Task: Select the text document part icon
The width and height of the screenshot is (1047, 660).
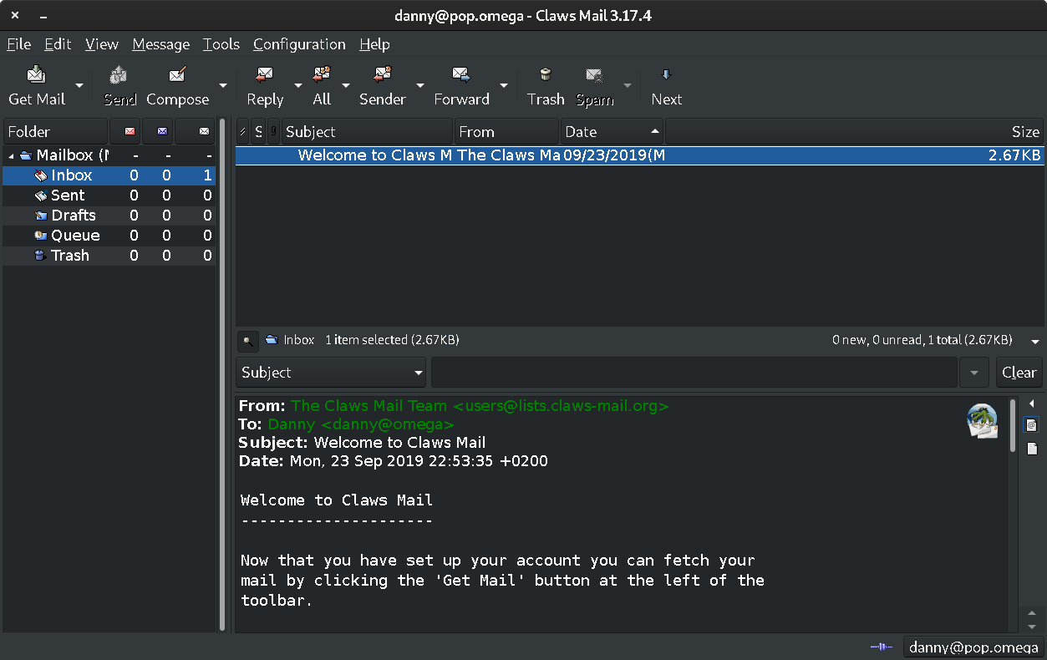Action: (1032, 449)
